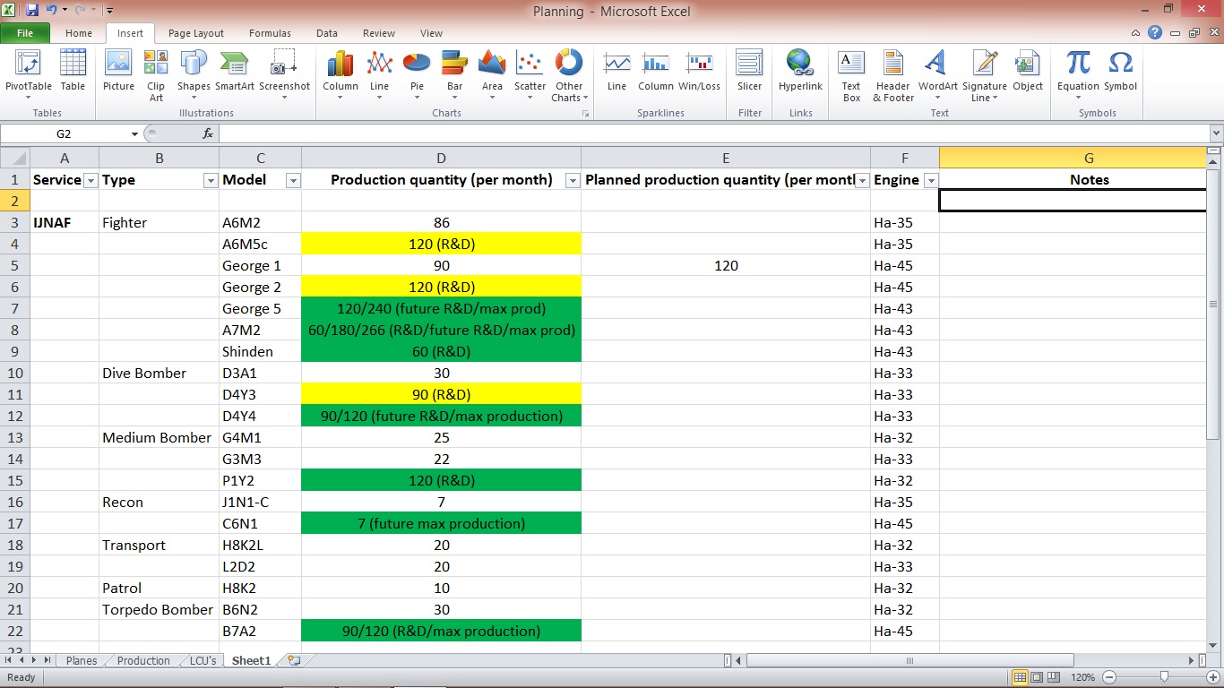
Task: Open the File tab
Action: pos(25,33)
